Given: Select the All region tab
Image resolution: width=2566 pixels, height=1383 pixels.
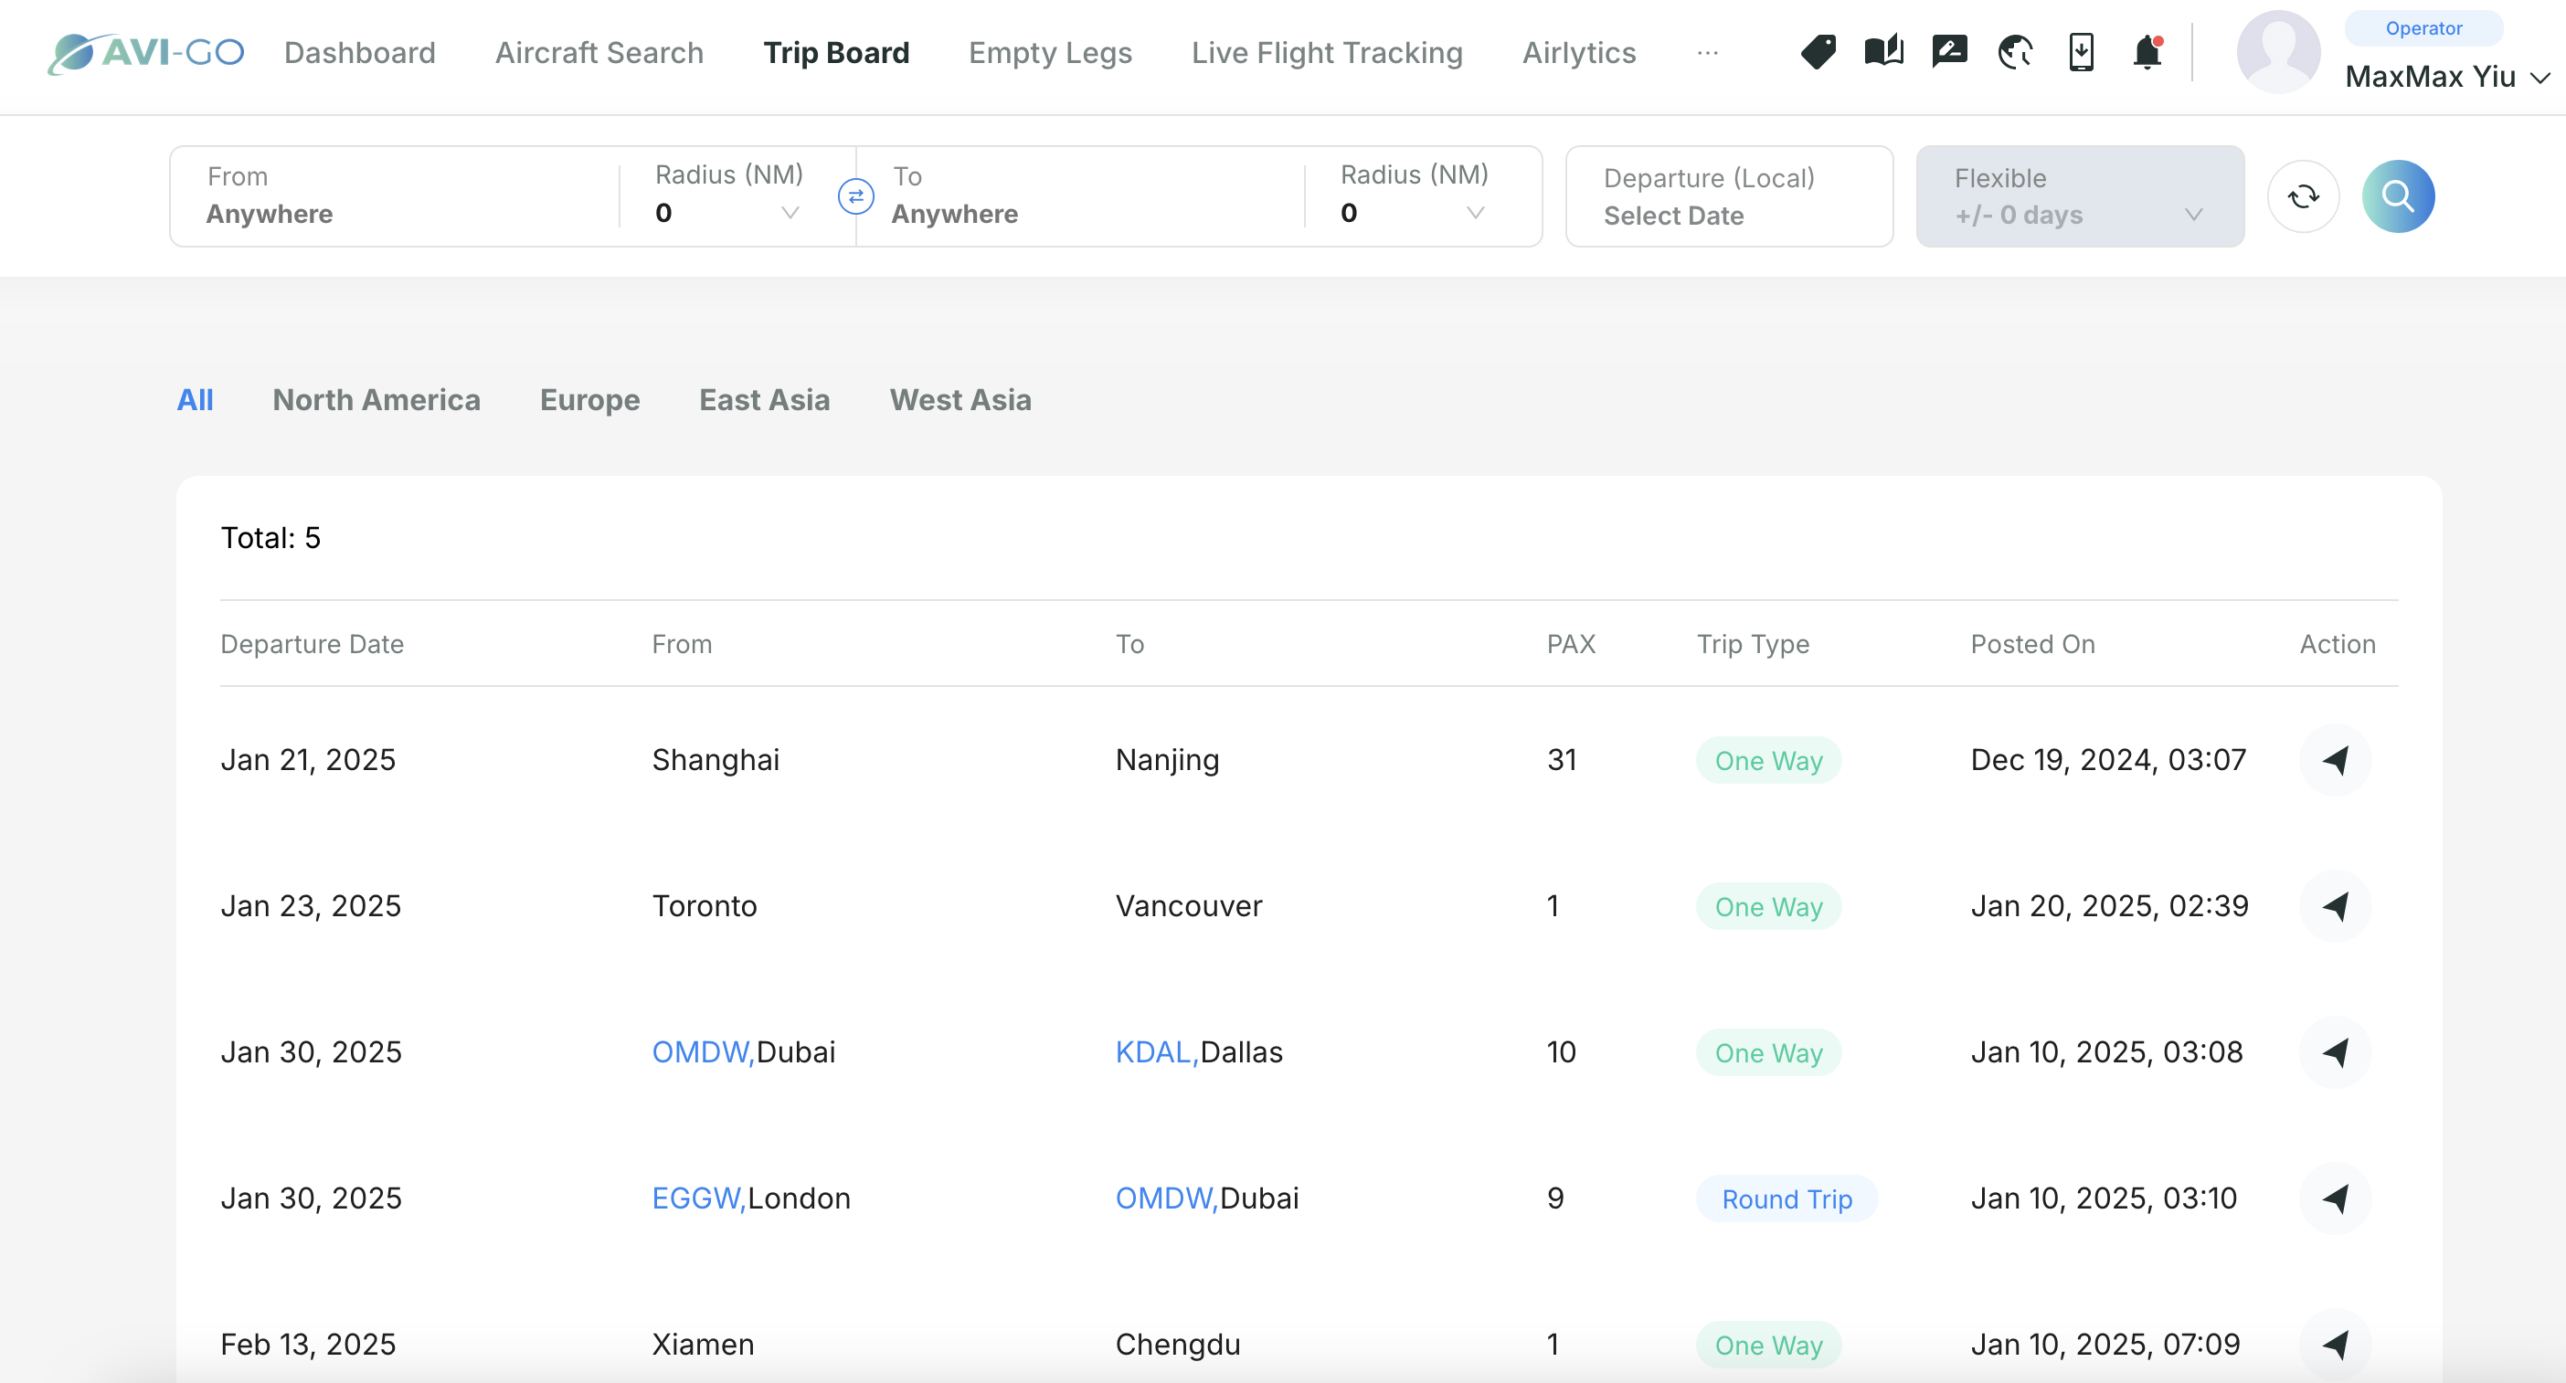Looking at the screenshot, I should click(196, 399).
